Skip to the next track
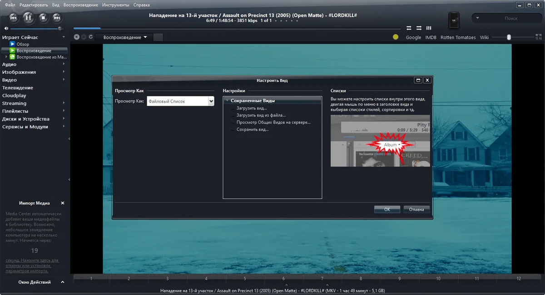This screenshot has height=295, width=545. 57,18
